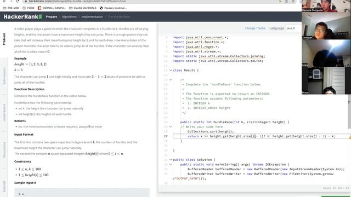This screenshot has height=197, width=351.
Task: Click the editor vertical scrollbar
Action: 349,112
